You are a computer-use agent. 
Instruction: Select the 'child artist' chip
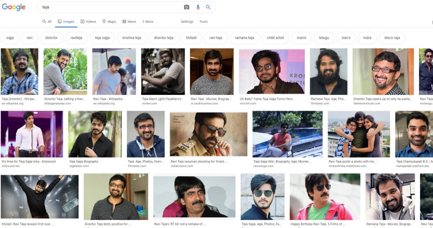(x=275, y=38)
